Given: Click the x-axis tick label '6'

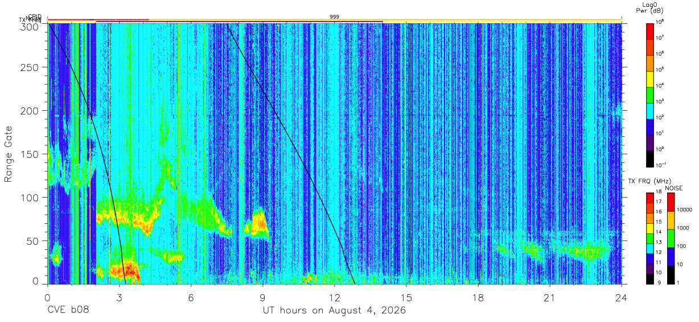Looking at the screenshot, I should pos(191,297).
